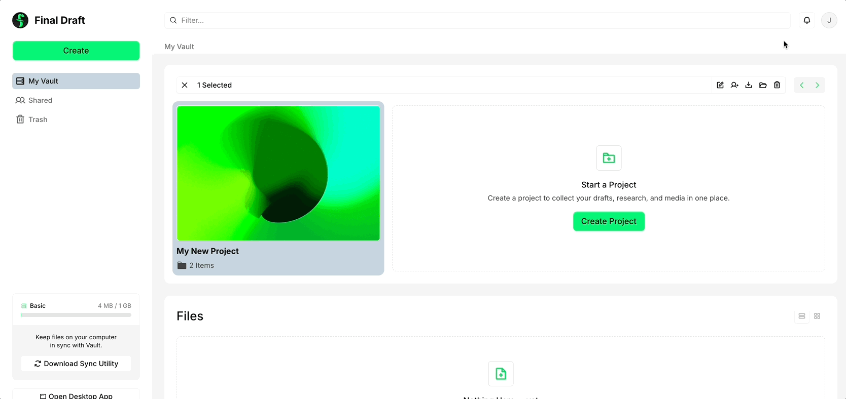Click the user avatar J
Screen dimensions: 846x399
click(x=829, y=20)
